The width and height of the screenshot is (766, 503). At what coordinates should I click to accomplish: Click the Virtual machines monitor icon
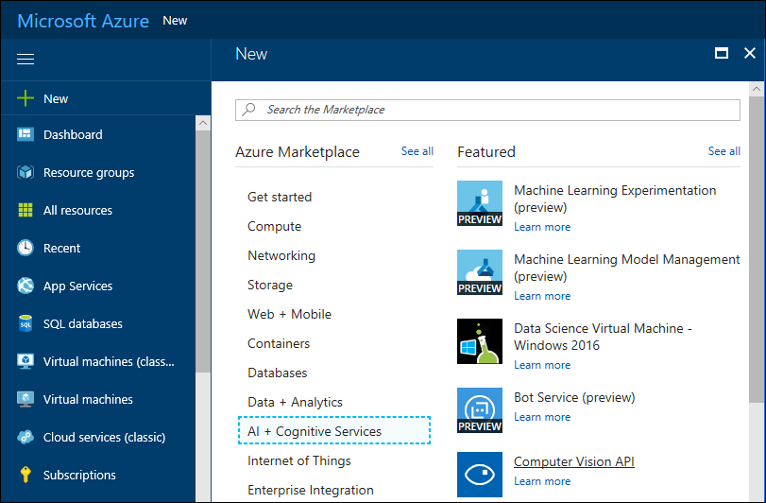26,399
